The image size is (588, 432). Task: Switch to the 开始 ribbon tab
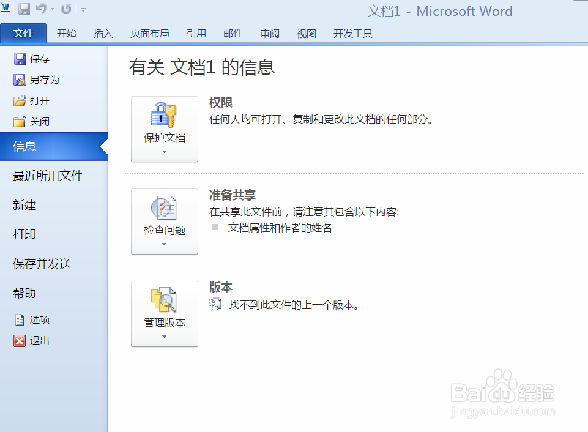(66, 34)
